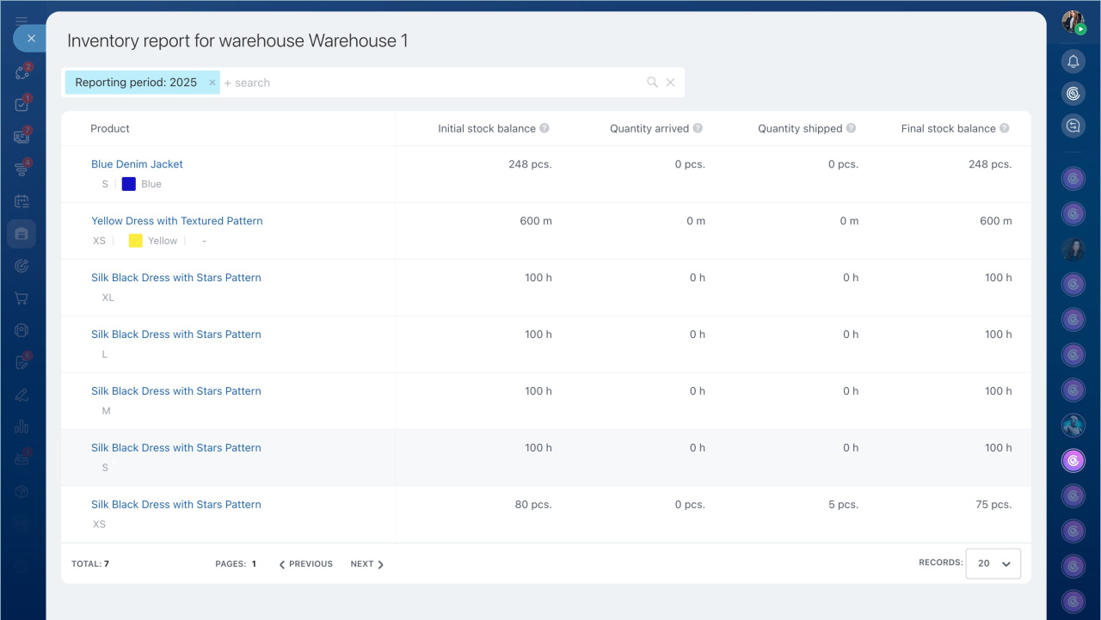This screenshot has height=620, width=1101.
Task: Click the bar chart analytics sidebar icon
Action: click(x=22, y=427)
